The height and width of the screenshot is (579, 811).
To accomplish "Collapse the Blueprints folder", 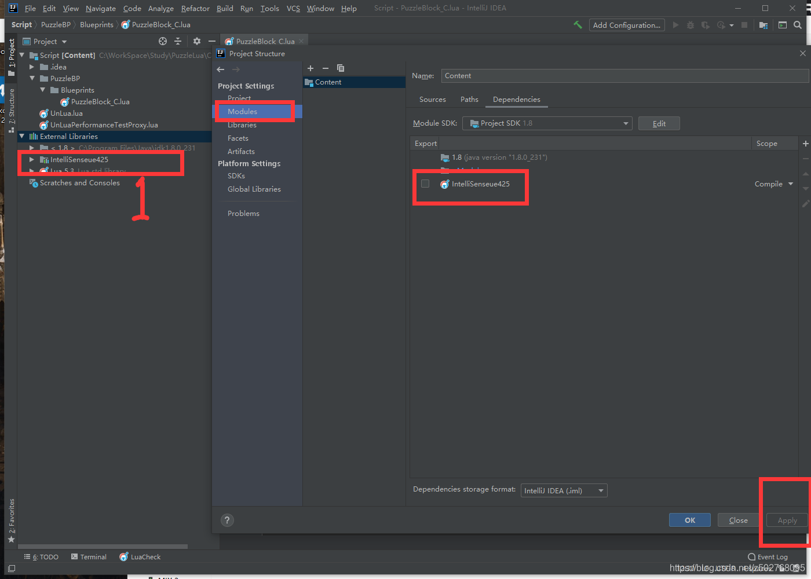I will (43, 90).
